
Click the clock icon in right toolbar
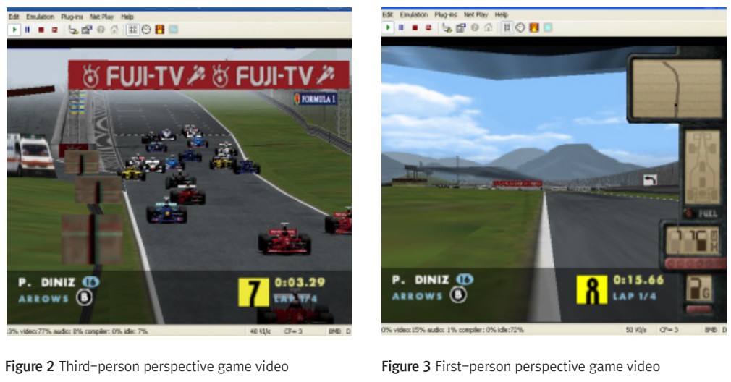[520, 27]
